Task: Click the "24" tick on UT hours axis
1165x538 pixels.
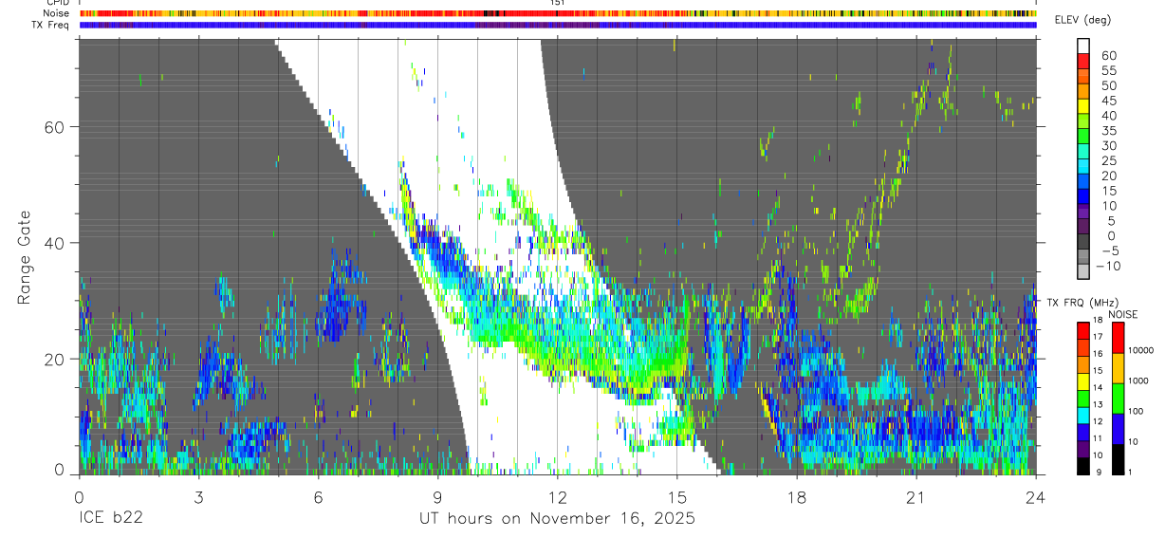Action: [1036, 498]
